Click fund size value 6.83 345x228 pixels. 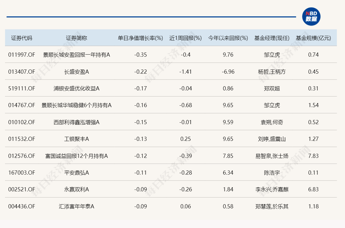point(313,189)
